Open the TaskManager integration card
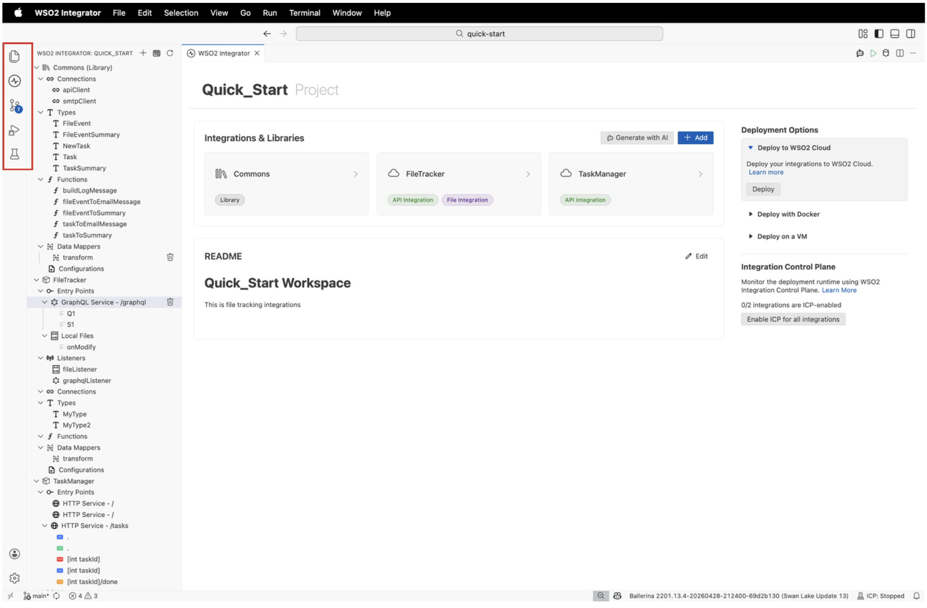The width and height of the screenshot is (927, 608). [x=631, y=184]
